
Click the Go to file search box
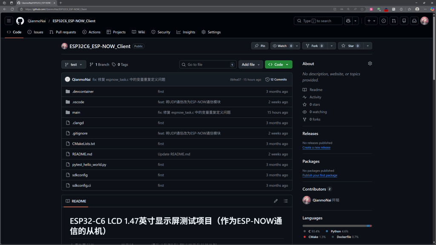point(208,65)
